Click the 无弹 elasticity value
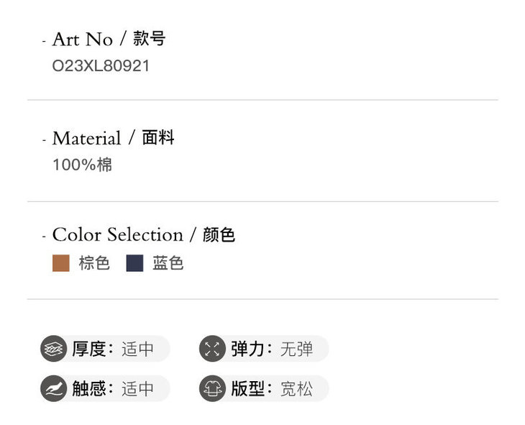This screenshot has width=525, height=425. click(297, 349)
